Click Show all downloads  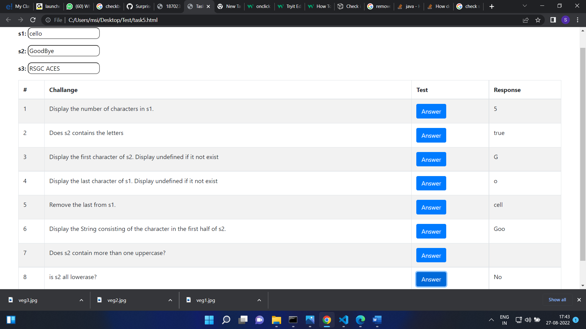click(x=557, y=300)
